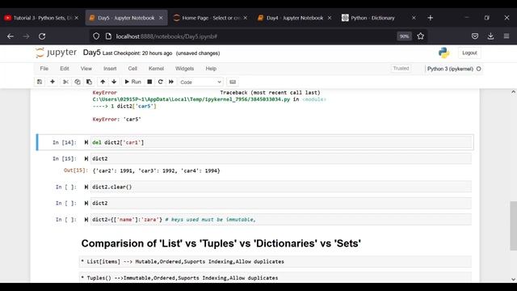
Task: Click the shield tracking protection icon
Action: (96, 36)
